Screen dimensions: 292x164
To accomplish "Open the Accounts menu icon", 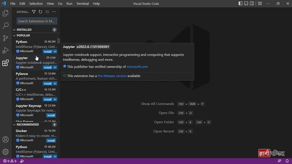I will click(x=5, y=139).
